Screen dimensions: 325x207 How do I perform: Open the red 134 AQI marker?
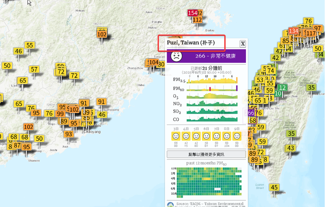tap(293, 31)
